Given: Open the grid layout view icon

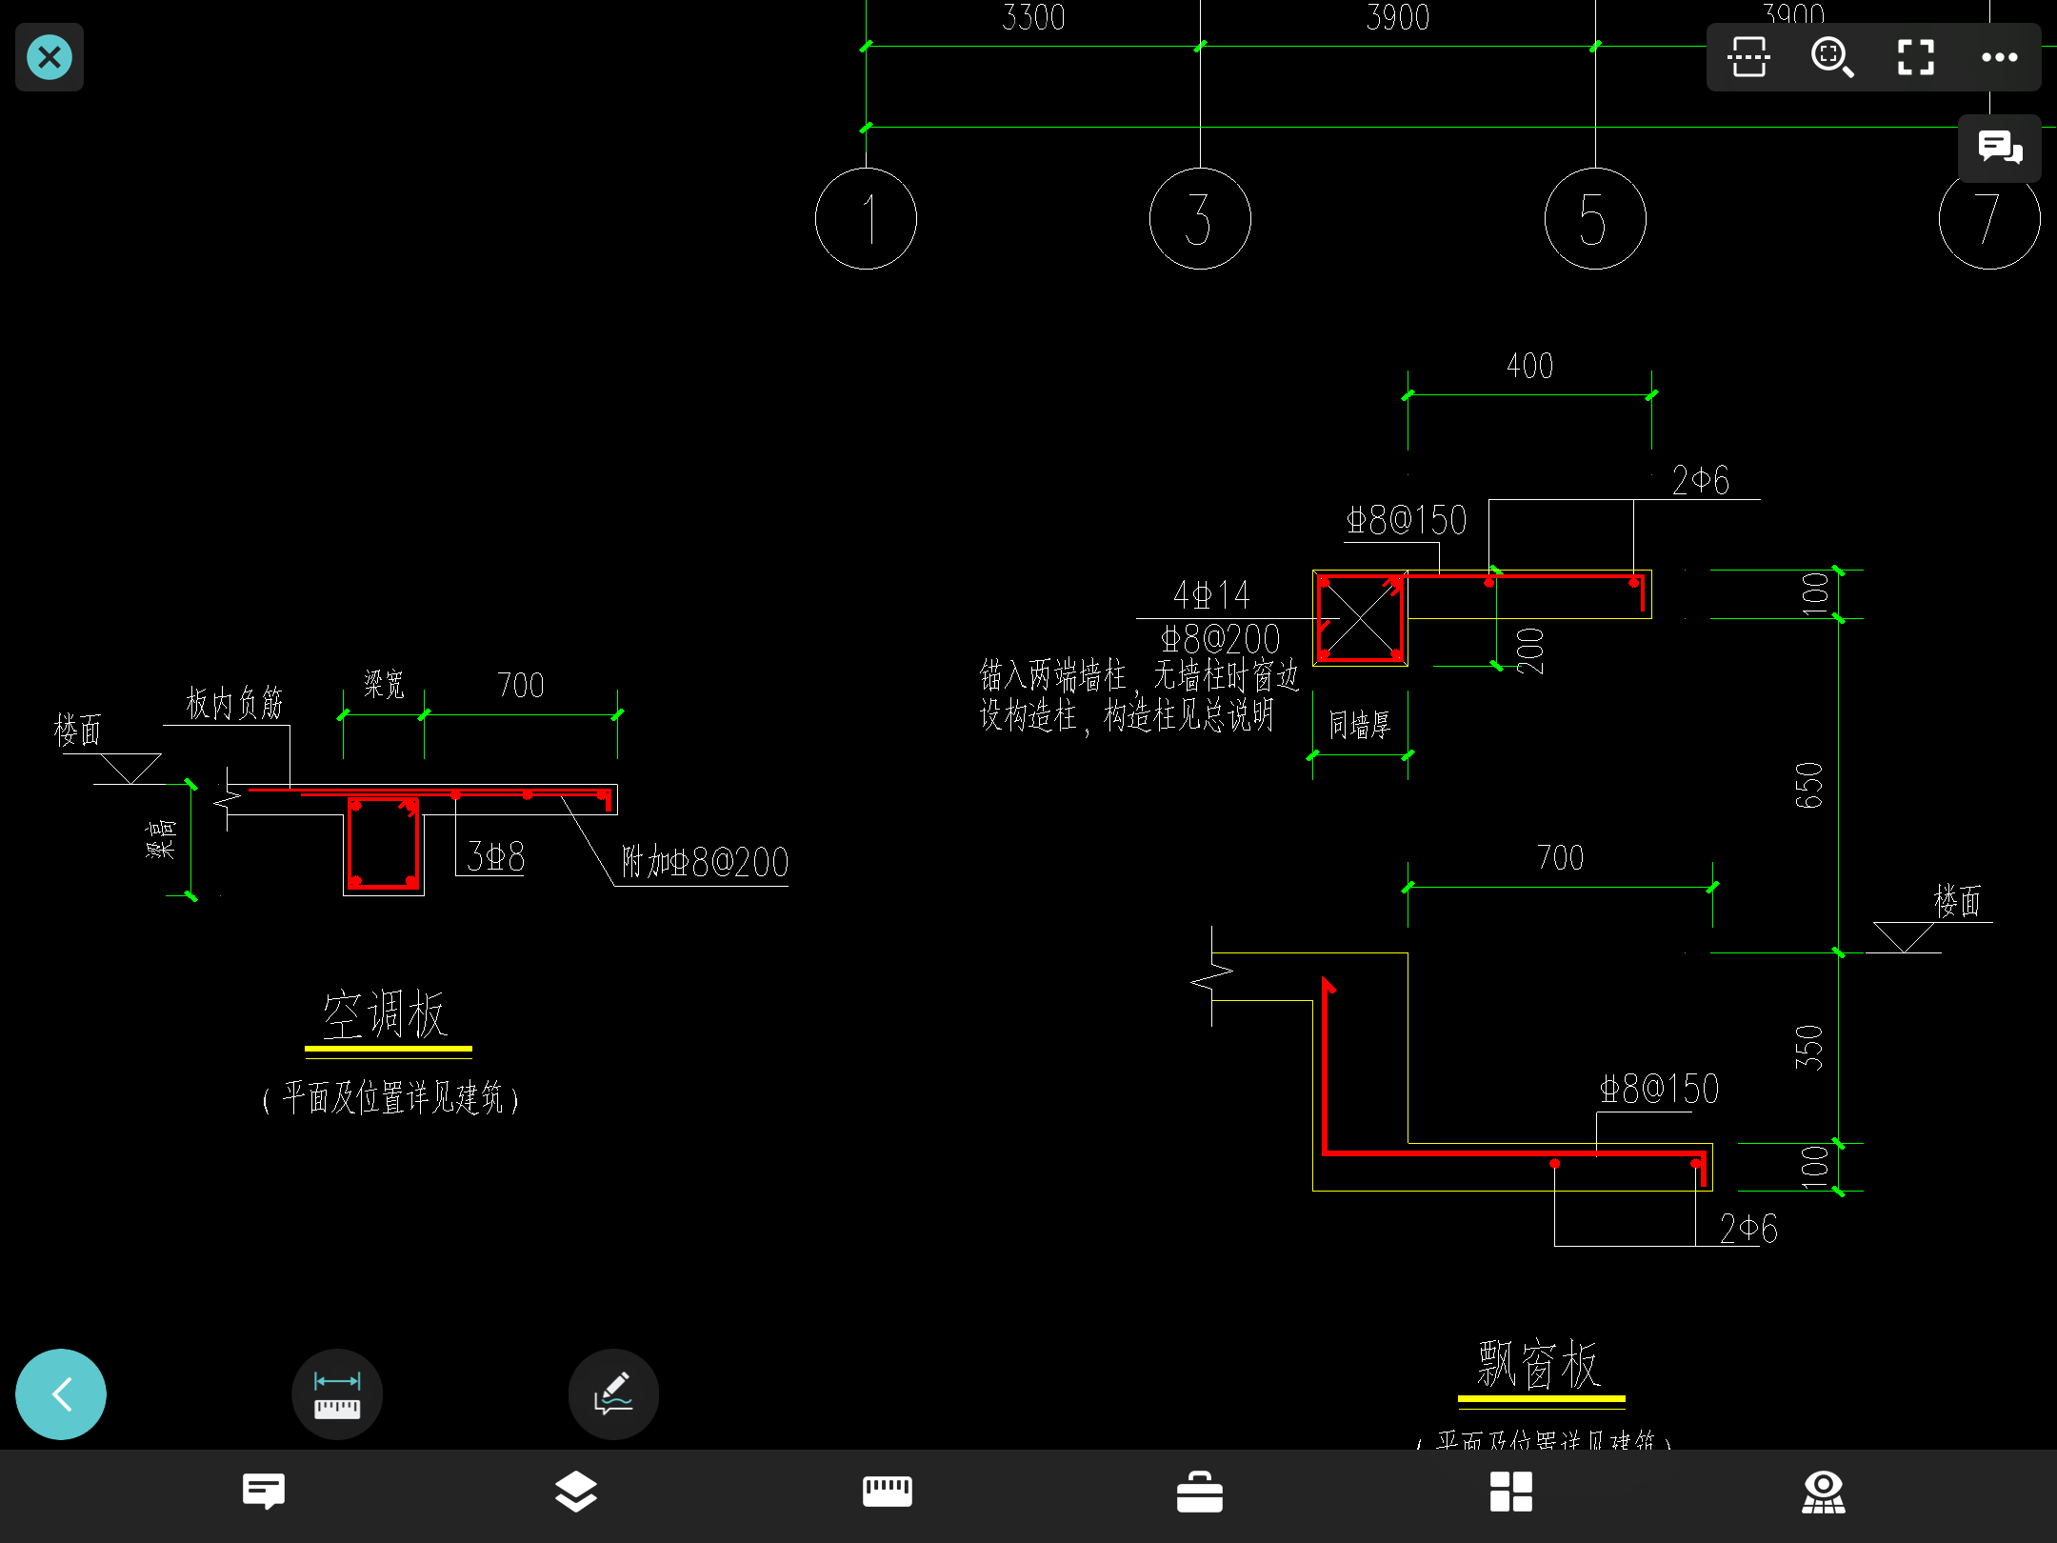Looking at the screenshot, I should [1511, 1492].
